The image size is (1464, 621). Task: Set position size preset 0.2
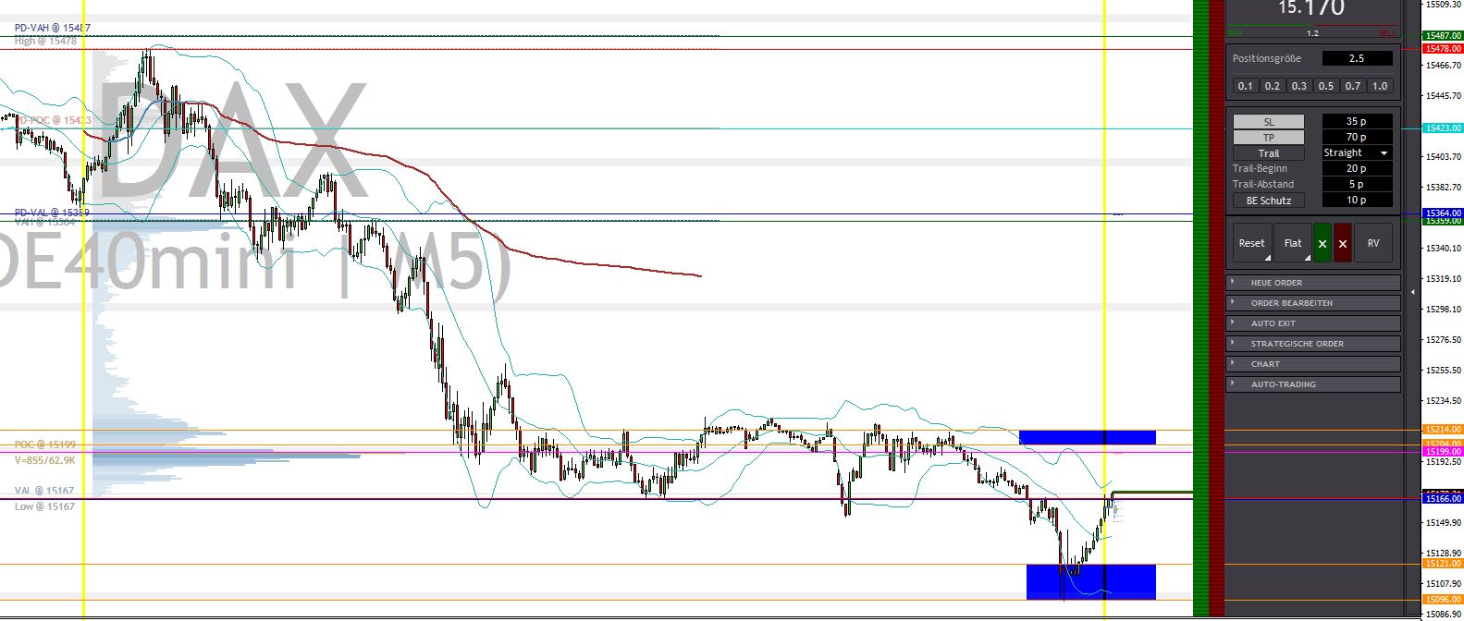coord(1273,86)
